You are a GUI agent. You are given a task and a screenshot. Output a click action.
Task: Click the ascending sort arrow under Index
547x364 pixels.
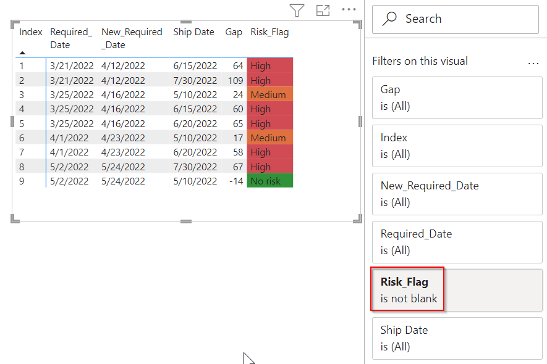[x=22, y=52]
